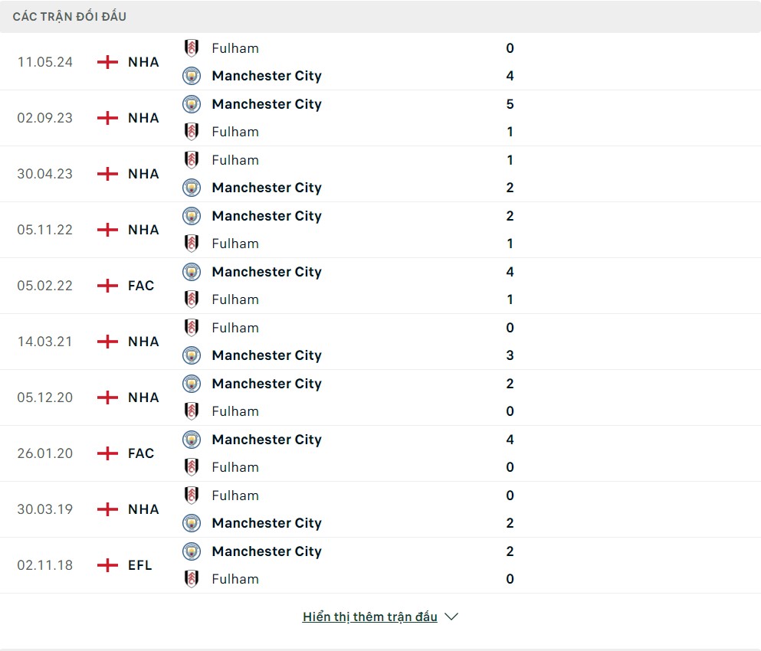Click England flag beside 14.03.21 date

tap(107, 342)
